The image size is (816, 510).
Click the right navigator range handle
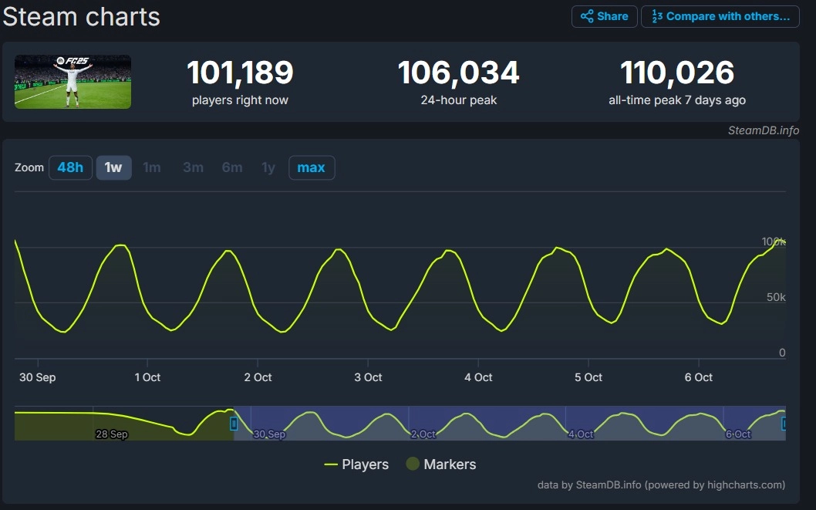tap(784, 424)
